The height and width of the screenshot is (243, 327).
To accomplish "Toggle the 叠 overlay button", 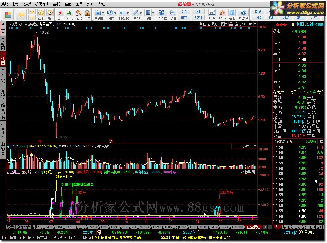I will click(x=231, y=24).
